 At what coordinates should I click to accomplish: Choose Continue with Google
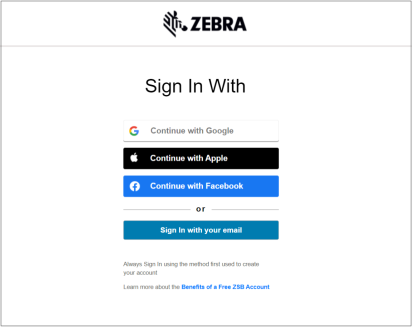(201, 131)
